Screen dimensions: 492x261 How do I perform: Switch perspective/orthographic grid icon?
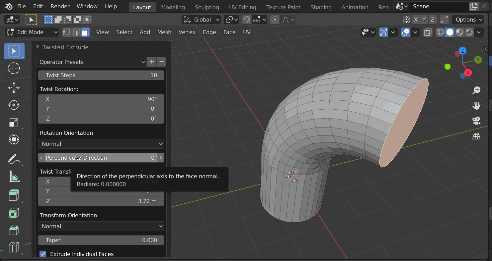(x=476, y=136)
